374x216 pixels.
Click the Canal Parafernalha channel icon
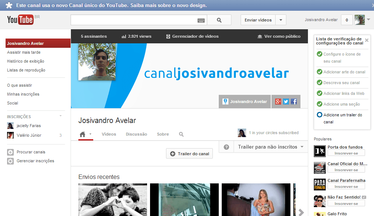point(320,185)
